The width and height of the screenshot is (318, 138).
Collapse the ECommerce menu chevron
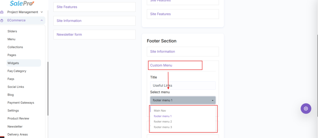click(42, 20)
